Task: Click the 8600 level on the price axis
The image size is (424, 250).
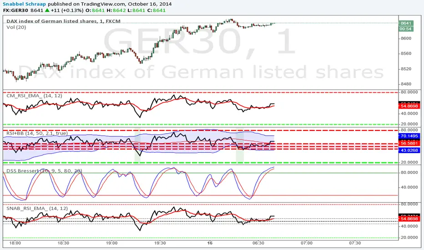Action: (406, 38)
